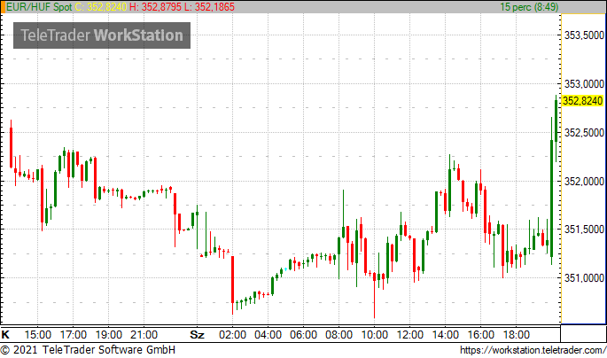Click the 14:00 time axis label
This screenshot has width=607, height=358.
click(x=446, y=334)
